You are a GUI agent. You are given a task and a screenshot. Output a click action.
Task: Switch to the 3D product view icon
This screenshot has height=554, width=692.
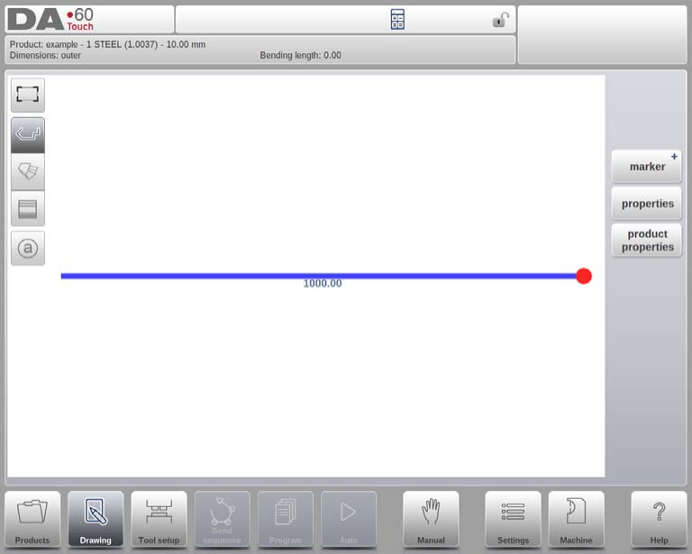[27, 171]
